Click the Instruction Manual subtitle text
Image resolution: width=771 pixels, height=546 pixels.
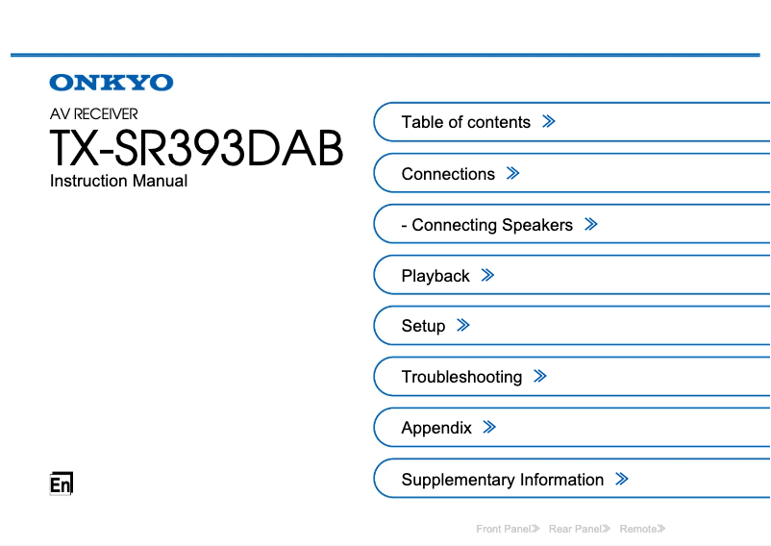(118, 181)
